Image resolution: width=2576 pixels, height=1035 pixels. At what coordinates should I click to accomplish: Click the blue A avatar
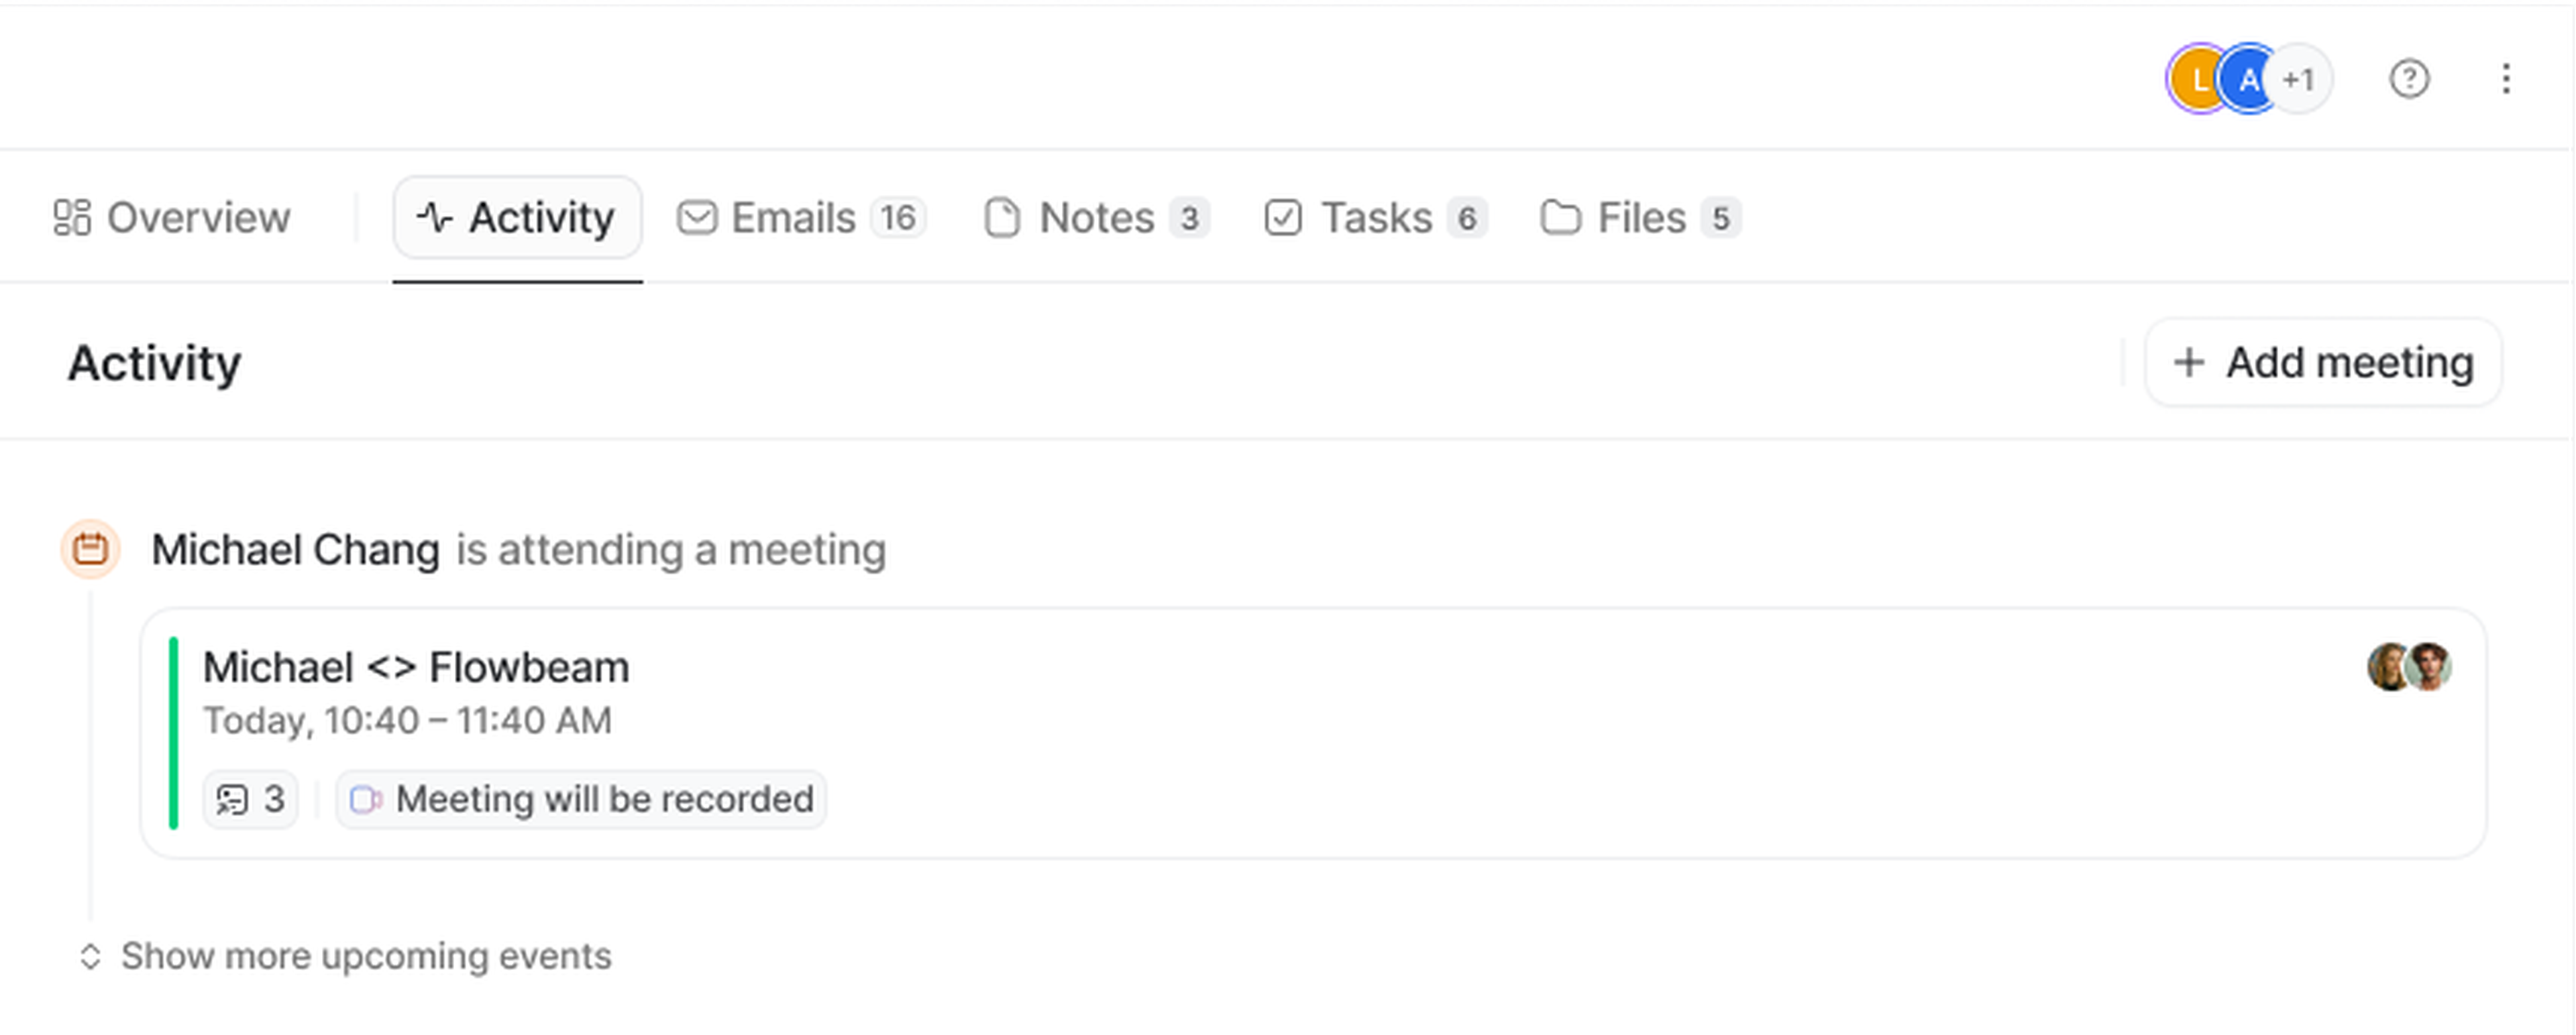[x=2248, y=80]
